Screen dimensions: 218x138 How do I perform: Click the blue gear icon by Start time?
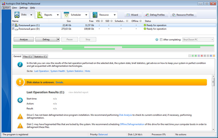[20, 100]
